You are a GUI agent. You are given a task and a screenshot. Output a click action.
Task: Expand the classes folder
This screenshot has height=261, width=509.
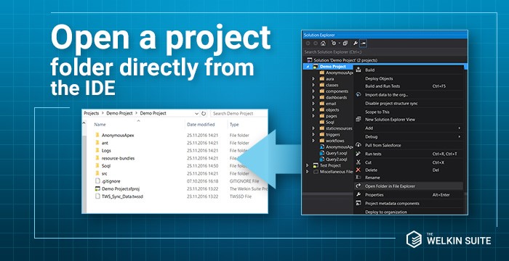point(313,85)
